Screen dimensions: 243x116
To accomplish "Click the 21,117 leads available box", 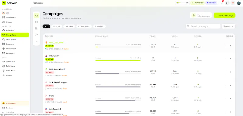I will pyautogui.click(x=200, y=15).
